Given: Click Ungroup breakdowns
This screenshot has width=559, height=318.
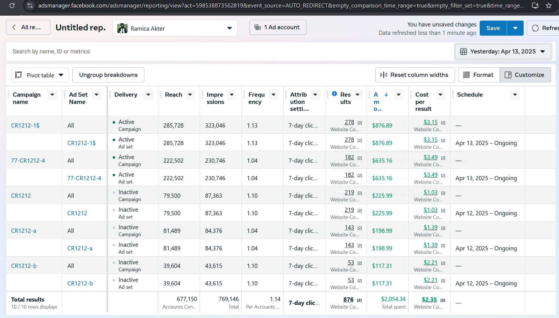Looking at the screenshot, I should pos(108,75).
